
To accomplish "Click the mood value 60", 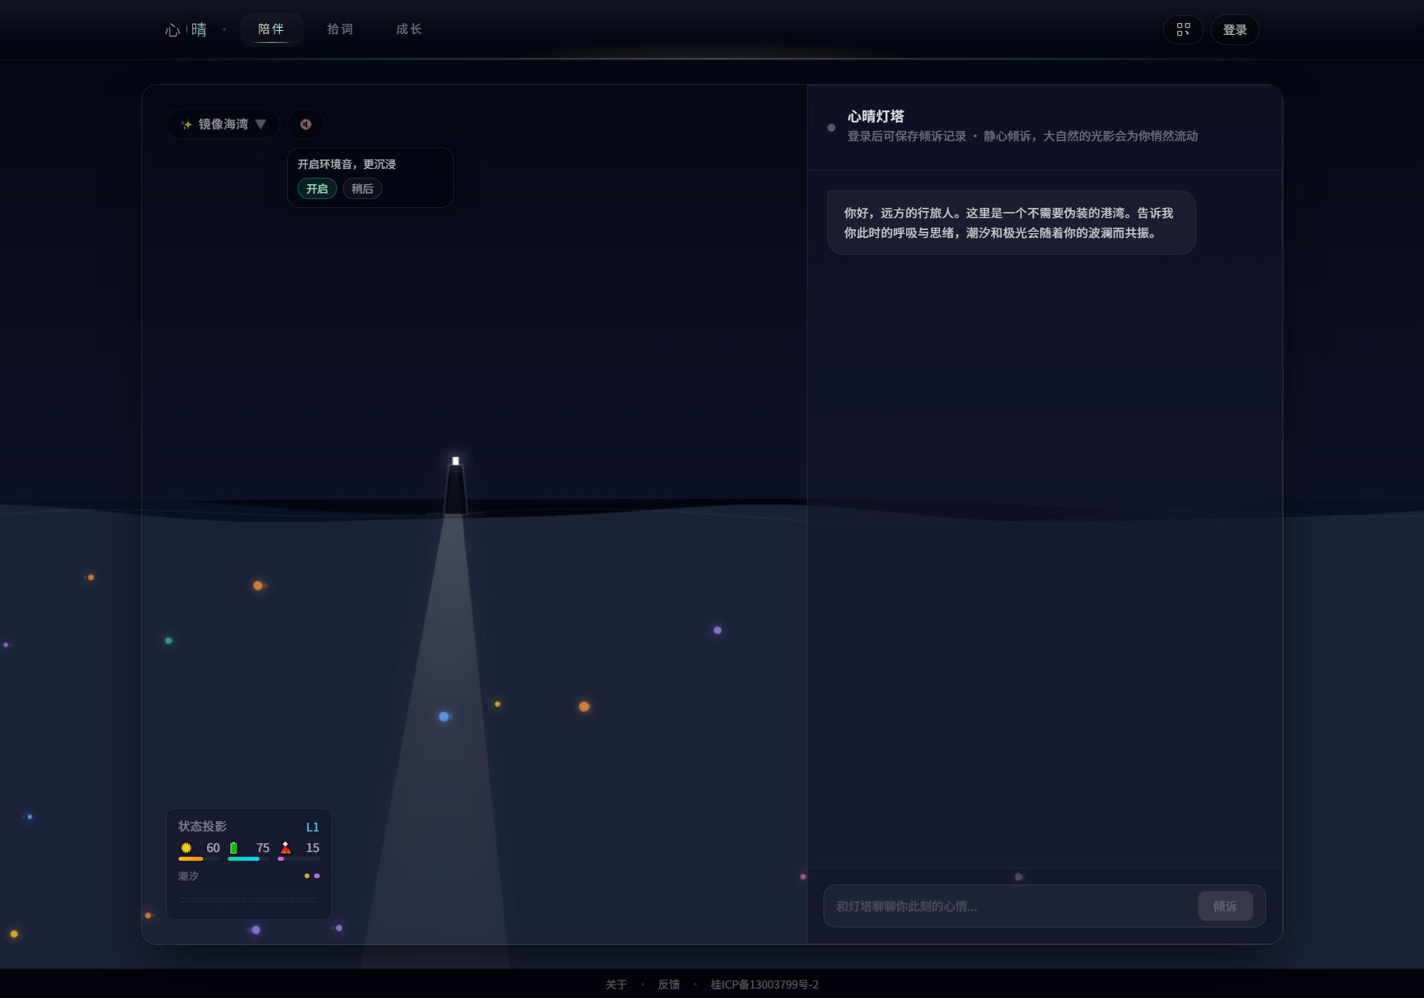I will [213, 848].
